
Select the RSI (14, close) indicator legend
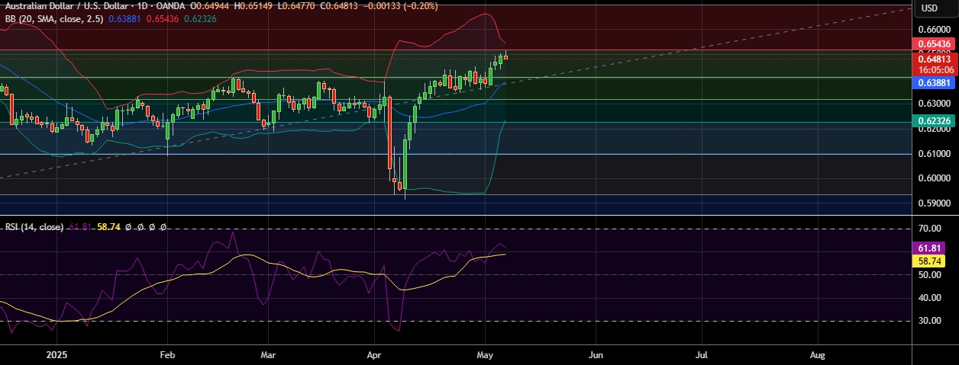[34, 227]
